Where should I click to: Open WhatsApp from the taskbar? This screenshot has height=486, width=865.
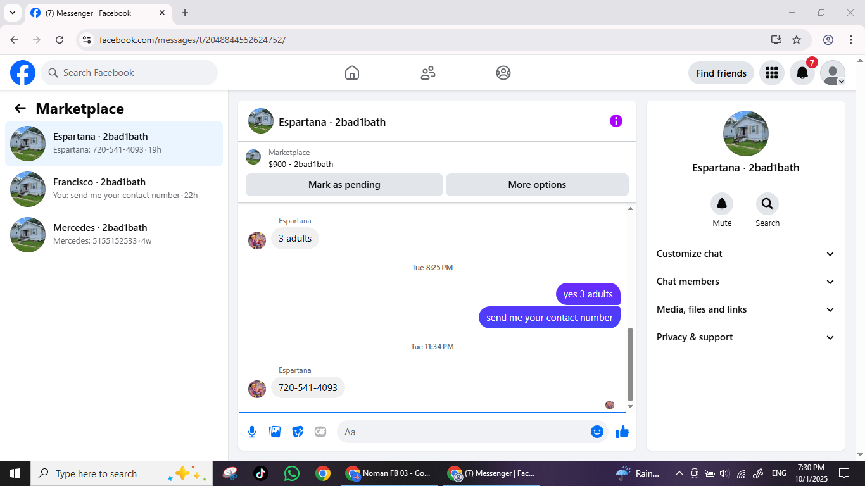[291, 473]
